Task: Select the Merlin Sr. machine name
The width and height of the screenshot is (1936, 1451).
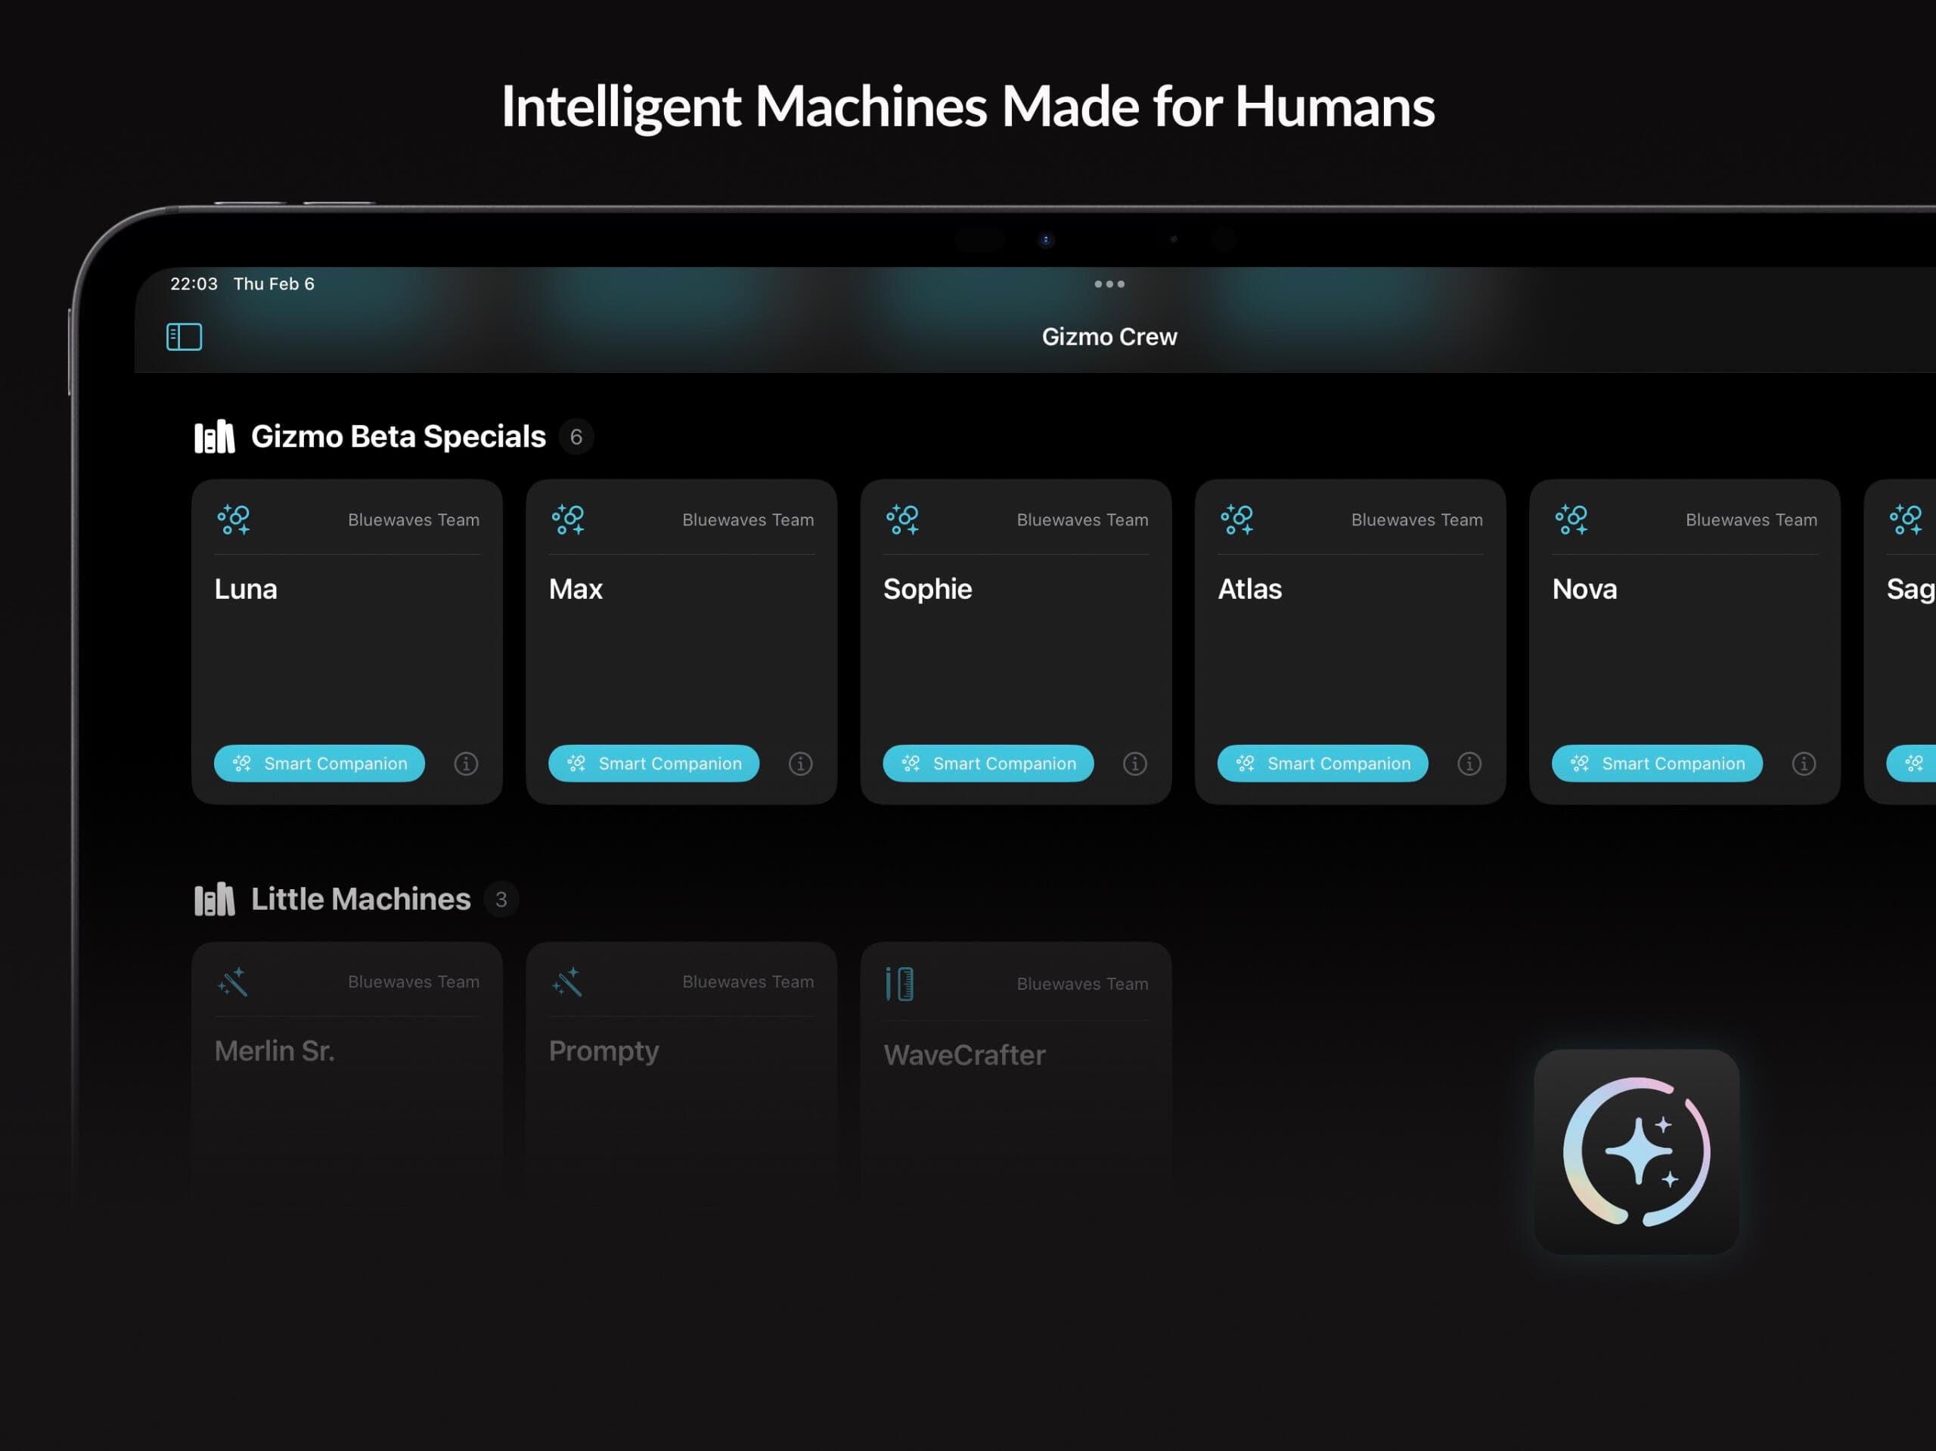Action: [x=275, y=1051]
